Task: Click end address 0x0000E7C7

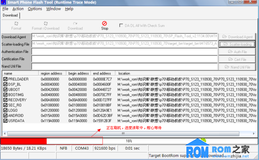Action: [102, 79]
